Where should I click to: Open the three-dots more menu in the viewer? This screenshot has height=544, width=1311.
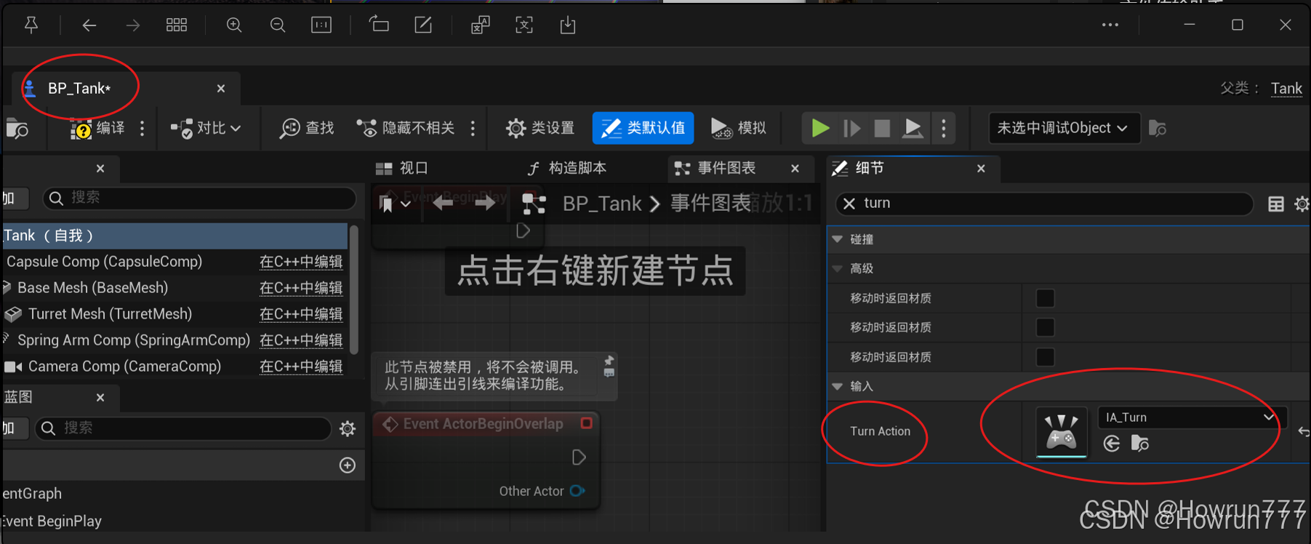1110,25
